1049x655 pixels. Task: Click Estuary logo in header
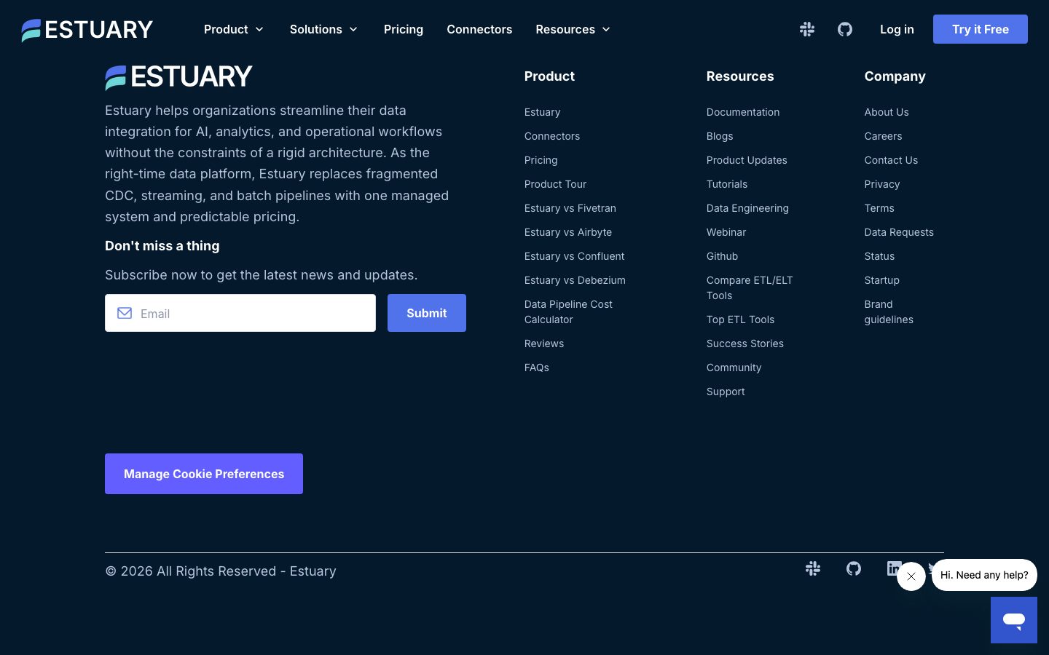[87, 30]
